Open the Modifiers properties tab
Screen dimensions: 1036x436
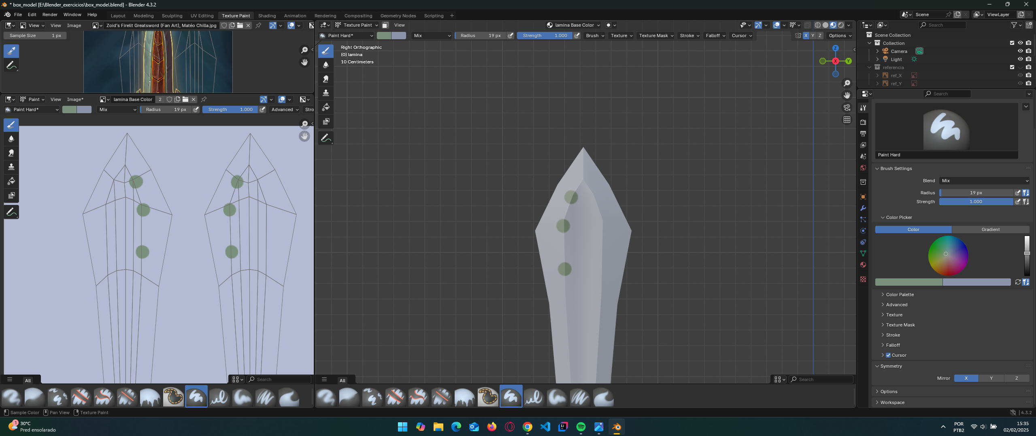(x=863, y=208)
